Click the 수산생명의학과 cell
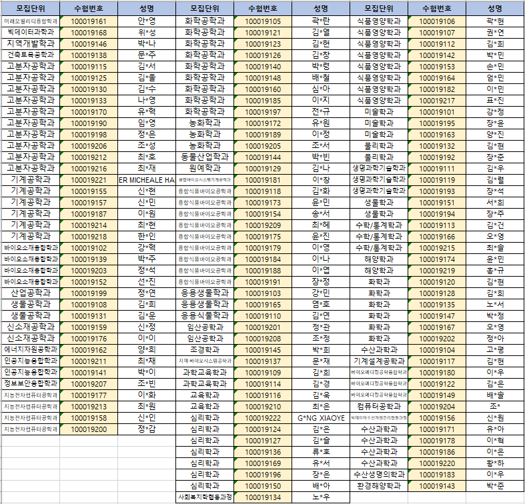The width and height of the screenshot is (525, 504). (379, 475)
